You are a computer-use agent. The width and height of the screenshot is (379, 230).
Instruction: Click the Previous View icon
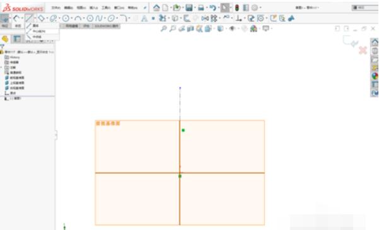(182, 29)
